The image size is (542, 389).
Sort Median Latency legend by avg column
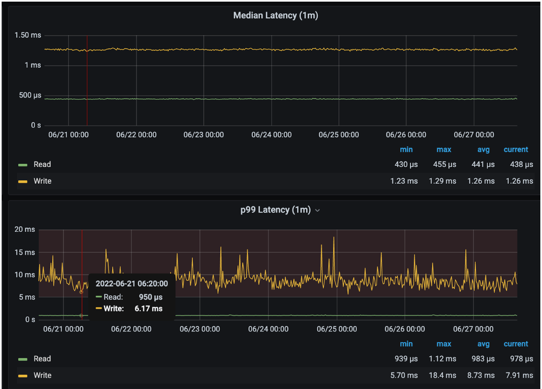483,150
